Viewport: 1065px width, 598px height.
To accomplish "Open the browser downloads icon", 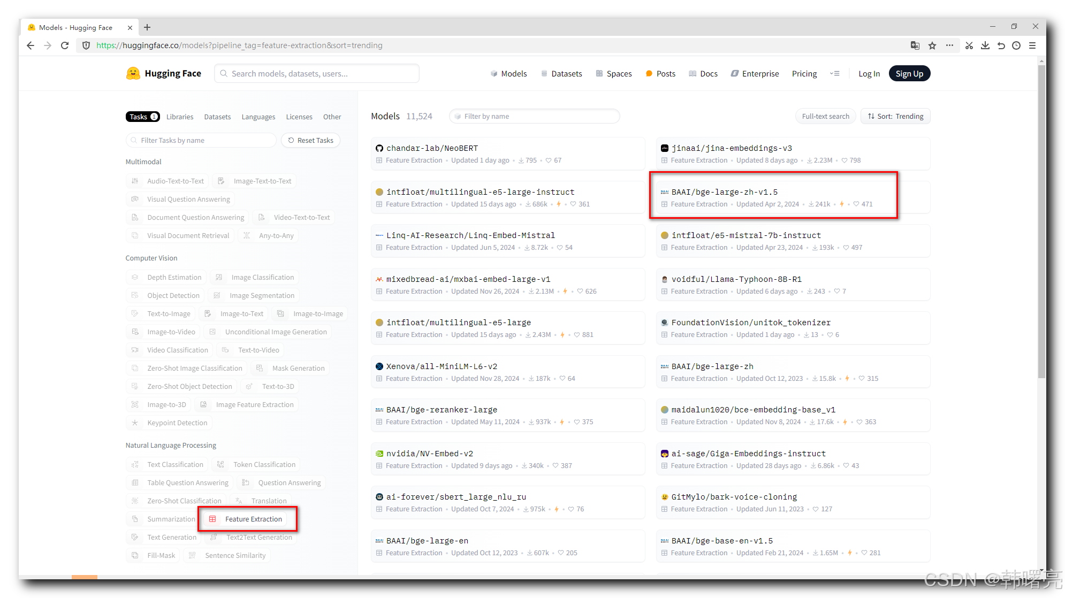I will 985,45.
